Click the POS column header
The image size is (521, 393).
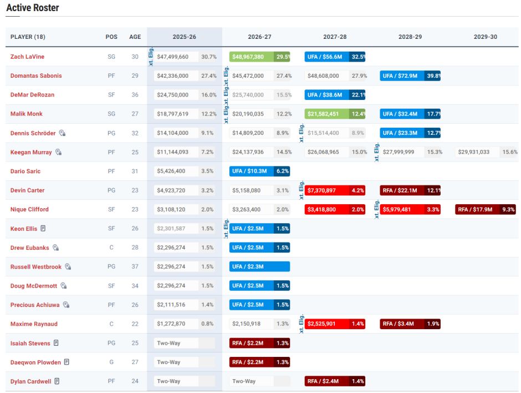(111, 37)
